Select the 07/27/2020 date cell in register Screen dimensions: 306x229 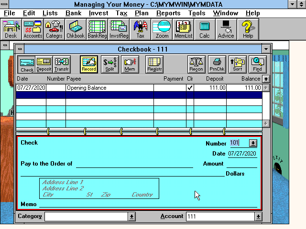[x=31, y=88]
